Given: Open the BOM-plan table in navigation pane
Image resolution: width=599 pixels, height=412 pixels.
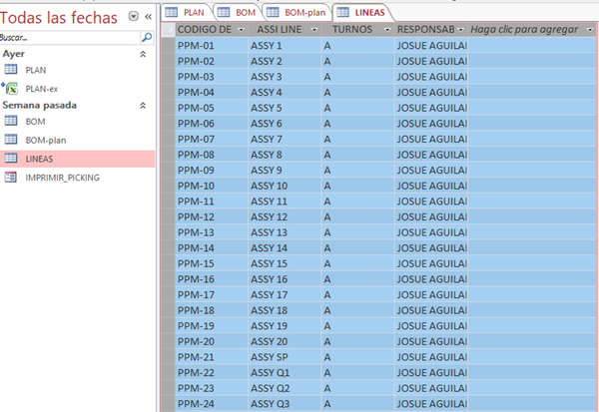Looking at the screenshot, I should [x=45, y=140].
